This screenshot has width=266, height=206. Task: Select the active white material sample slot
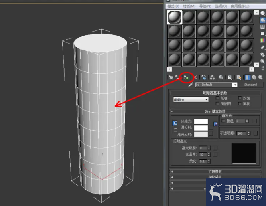175,17
